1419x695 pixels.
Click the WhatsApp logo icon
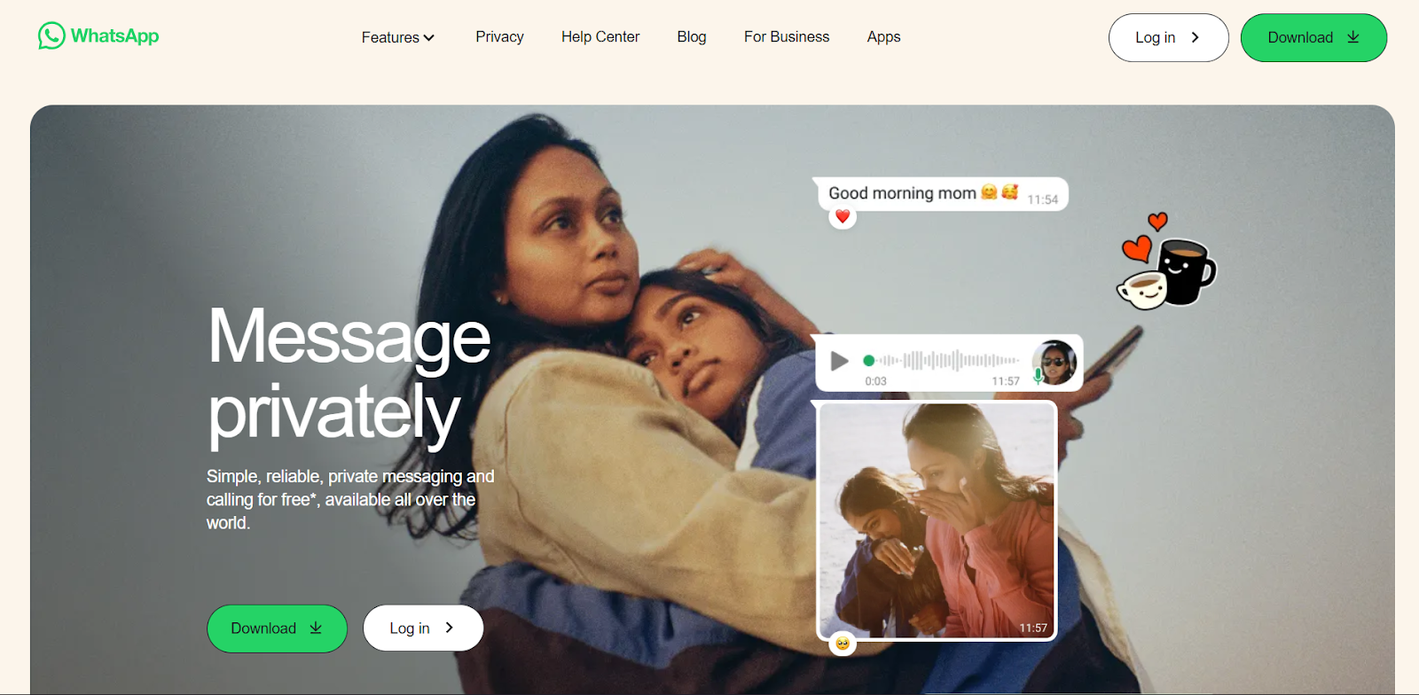51,35
